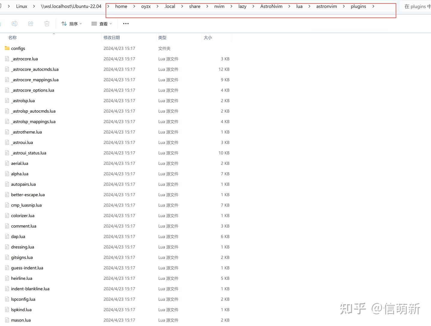Click the configs folder icon

coord(6,48)
